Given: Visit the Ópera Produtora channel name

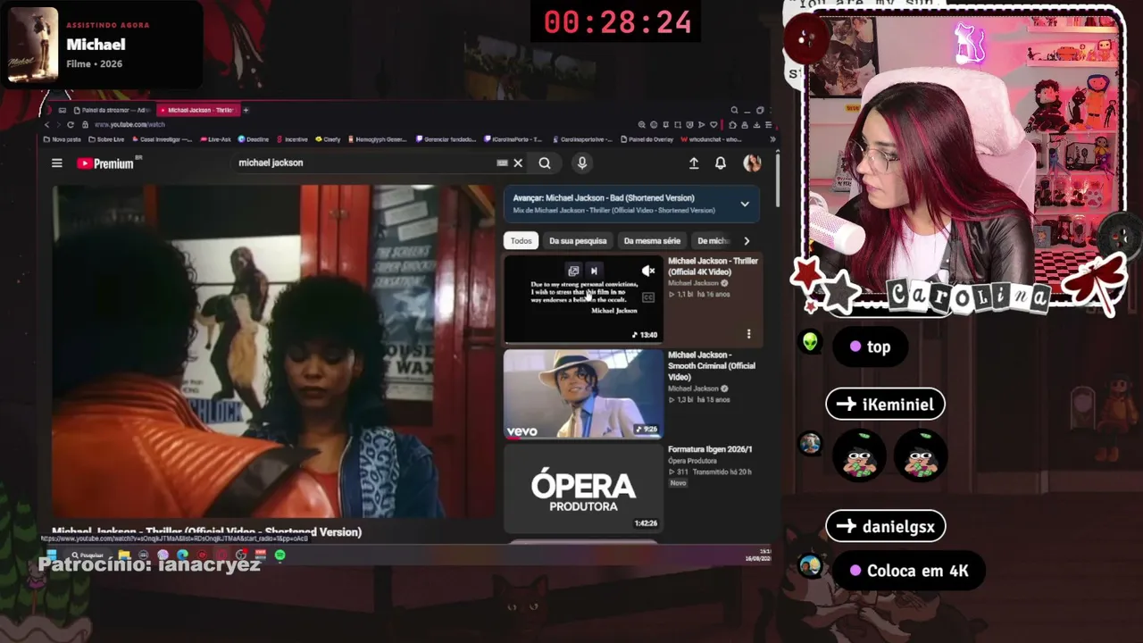Looking at the screenshot, I should pos(692,461).
